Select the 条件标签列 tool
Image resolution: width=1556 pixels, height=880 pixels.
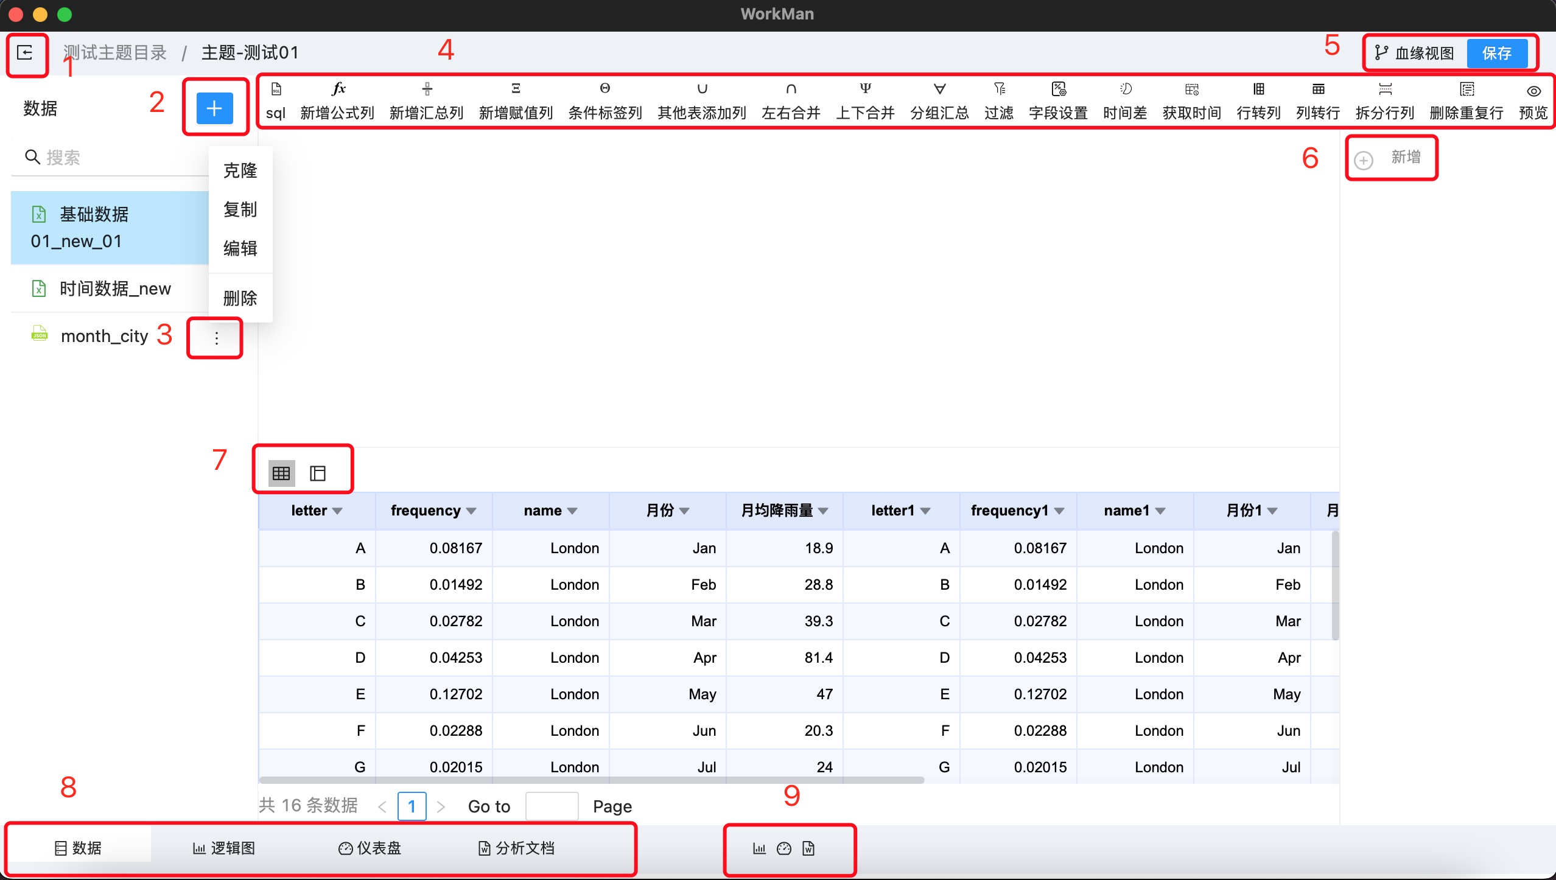(605, 102)
